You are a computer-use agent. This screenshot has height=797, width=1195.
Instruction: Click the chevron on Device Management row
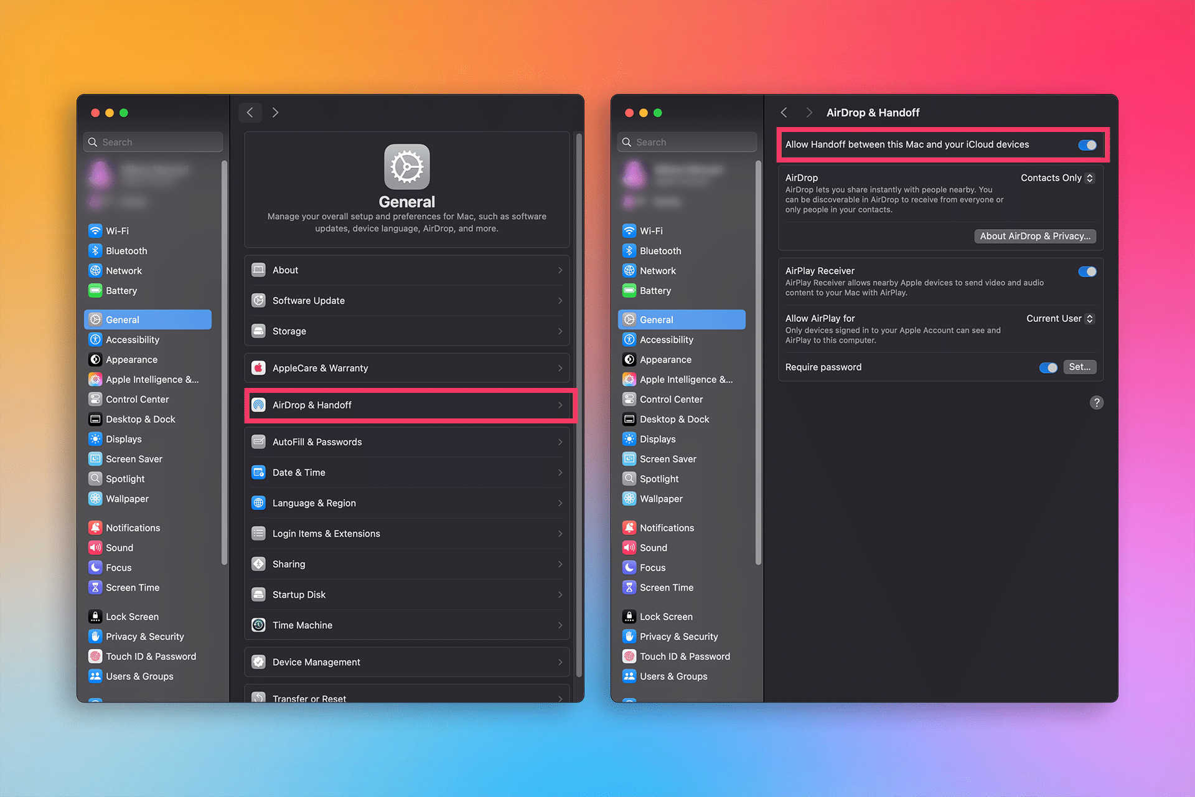560,663
